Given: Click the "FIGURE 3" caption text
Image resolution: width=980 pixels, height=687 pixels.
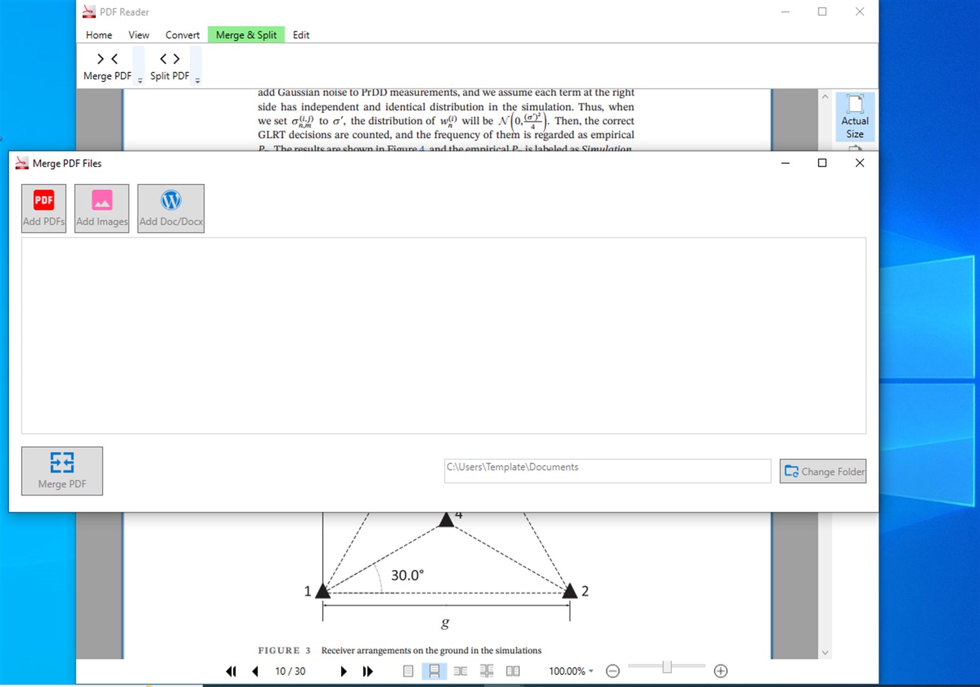Looking at the screenshot, I should 284,650.
